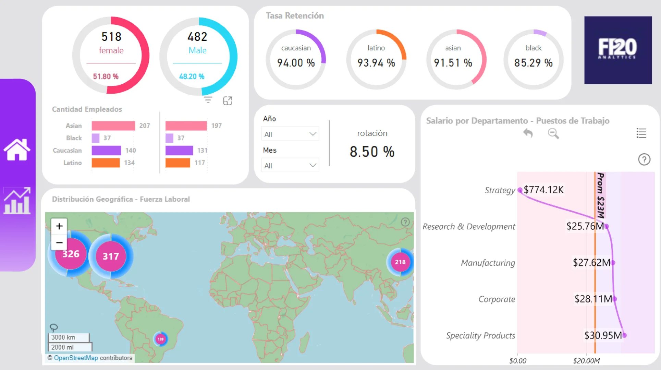
Task: Select the Manufacturing $27.62M data point
Action: click(x=613, y=263)
